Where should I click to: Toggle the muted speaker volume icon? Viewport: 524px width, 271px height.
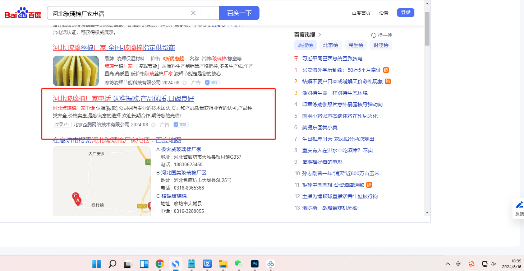[493, 264]
